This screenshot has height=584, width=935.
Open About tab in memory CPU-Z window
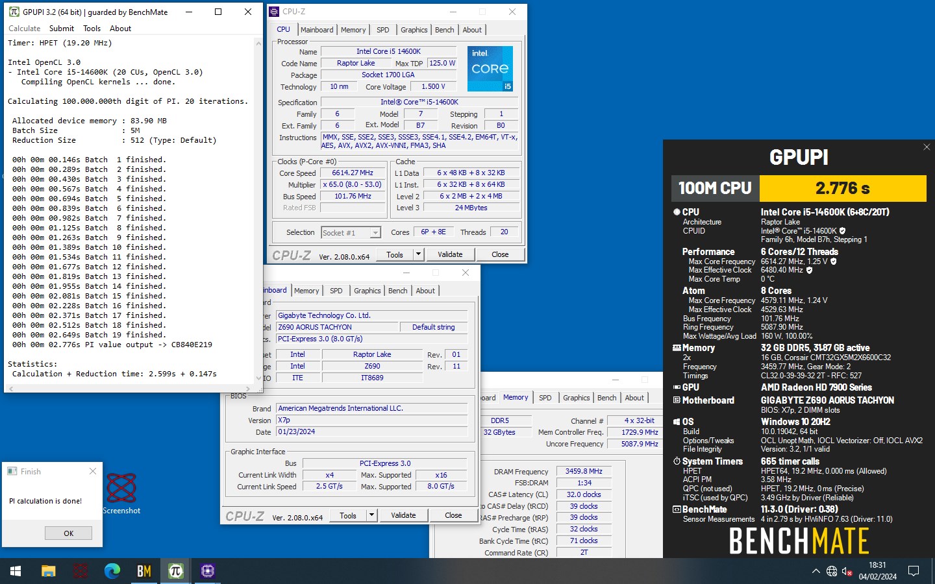tap(634, 398)
